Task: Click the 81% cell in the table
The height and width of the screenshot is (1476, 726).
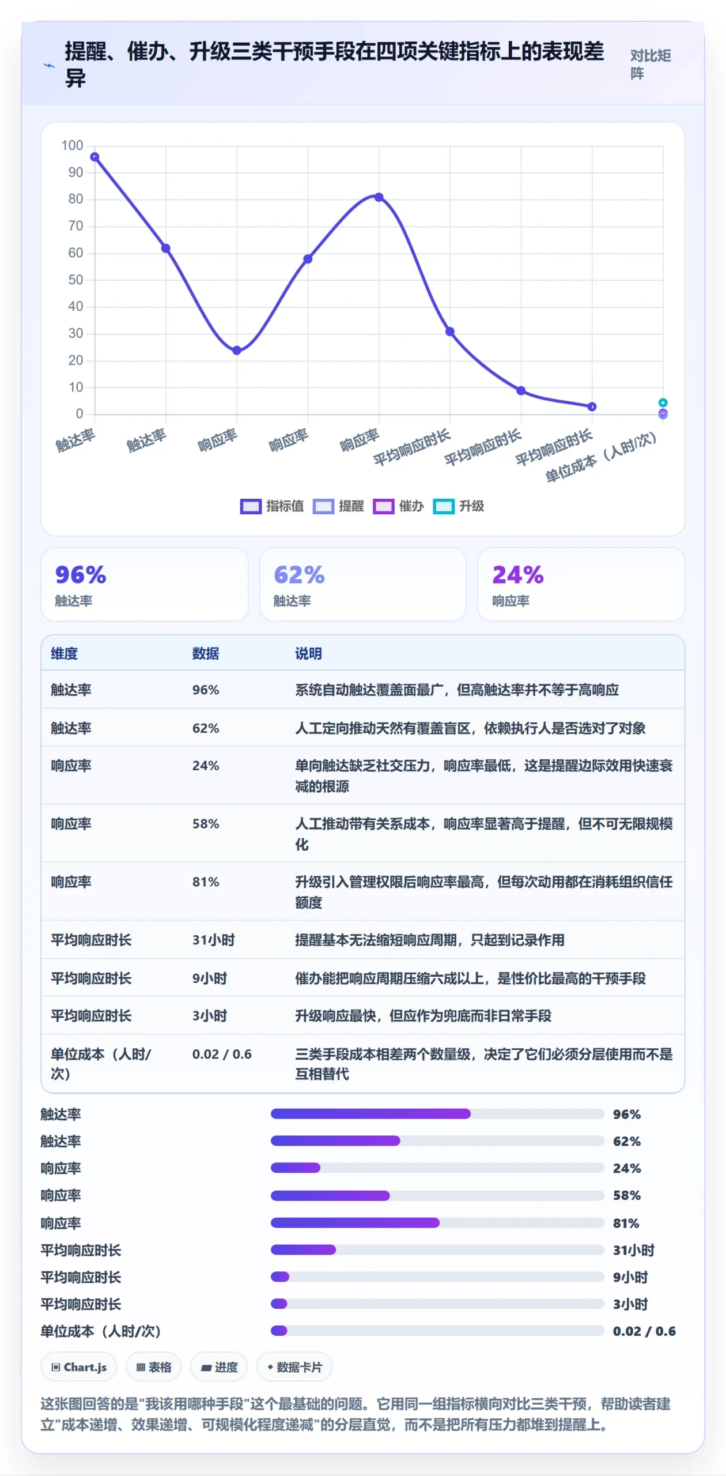Action: [x=206, y=882]
